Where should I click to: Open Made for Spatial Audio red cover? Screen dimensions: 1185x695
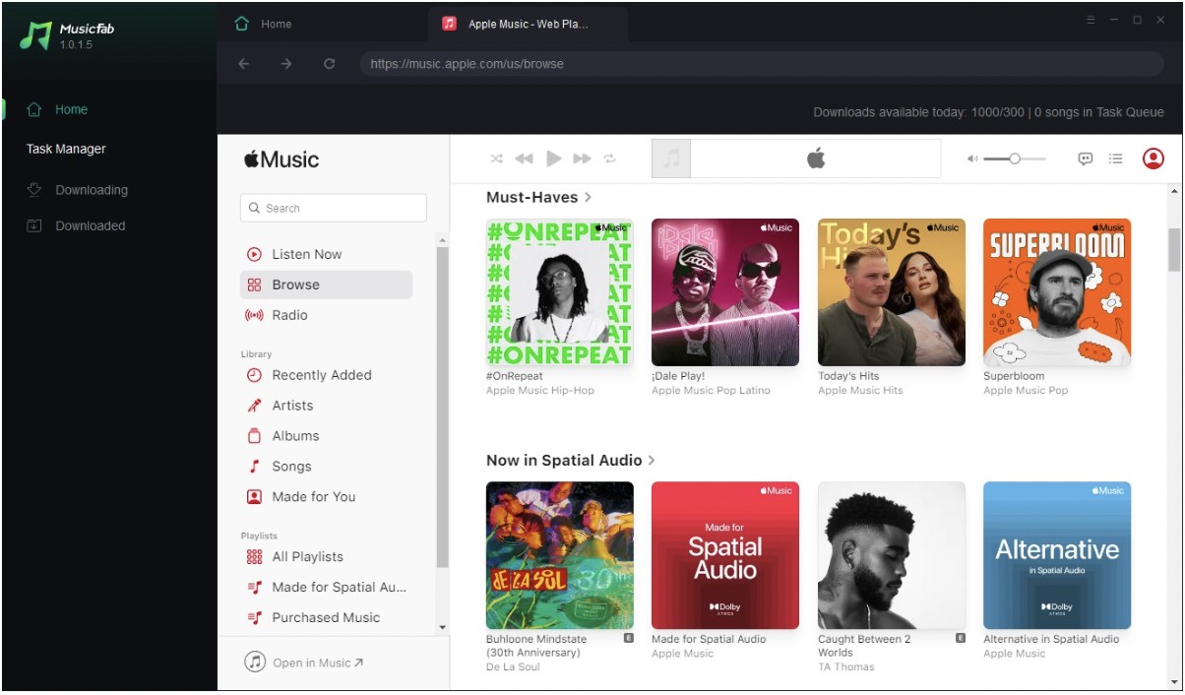coord(725,555)
